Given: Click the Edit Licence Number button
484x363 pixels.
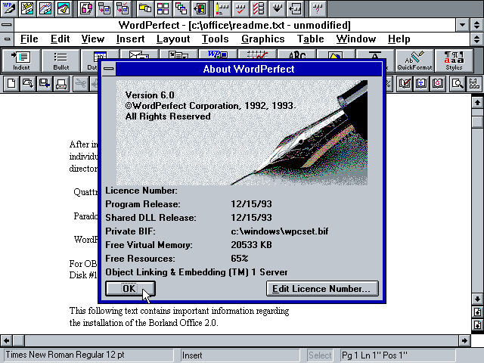Looking at the screenshot, I should (x=322, y=289).
